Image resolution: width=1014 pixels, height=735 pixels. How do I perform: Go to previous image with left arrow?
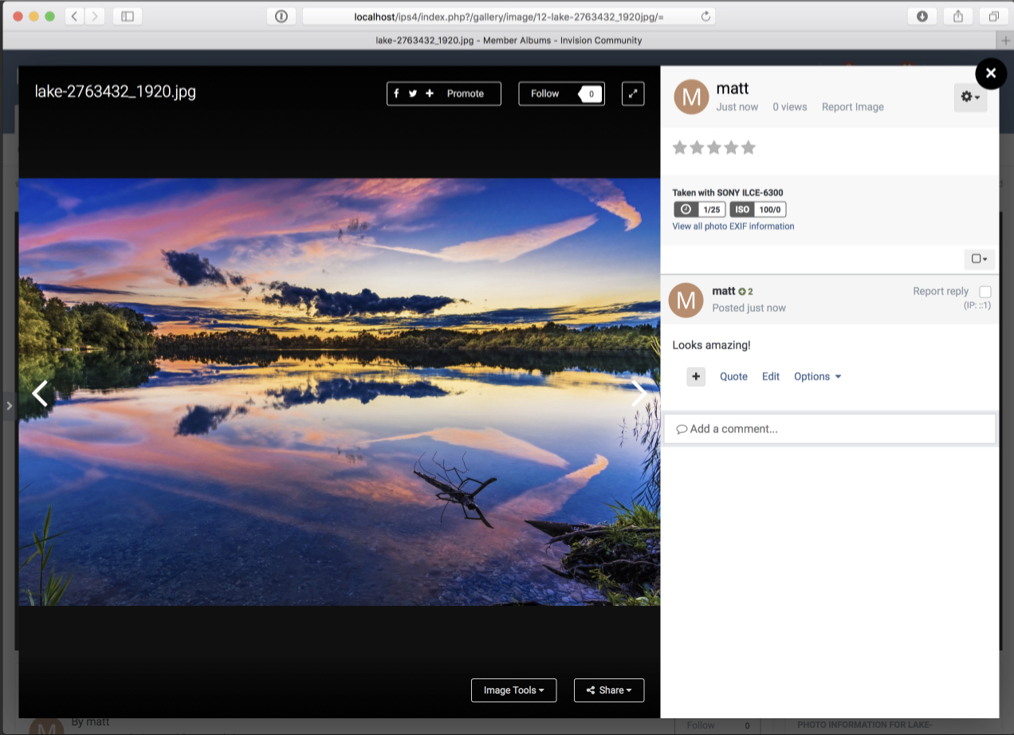[40, 393]
